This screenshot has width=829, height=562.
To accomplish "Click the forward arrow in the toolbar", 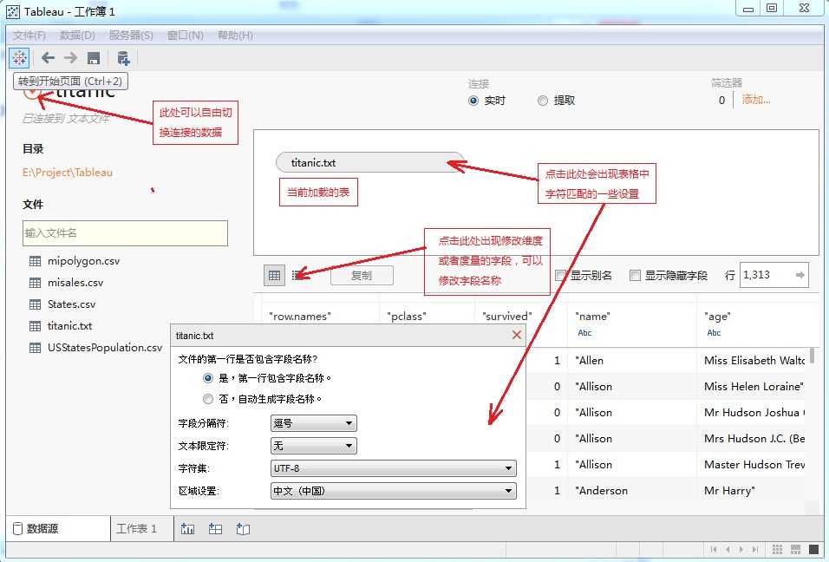I will 70,57.
